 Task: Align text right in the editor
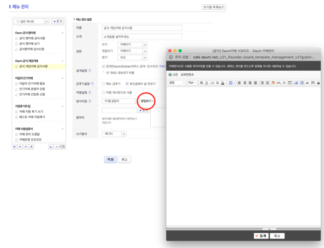pos(250,83)
